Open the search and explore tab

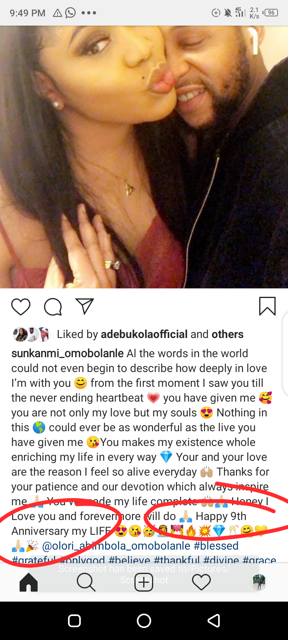click(86, 582)
